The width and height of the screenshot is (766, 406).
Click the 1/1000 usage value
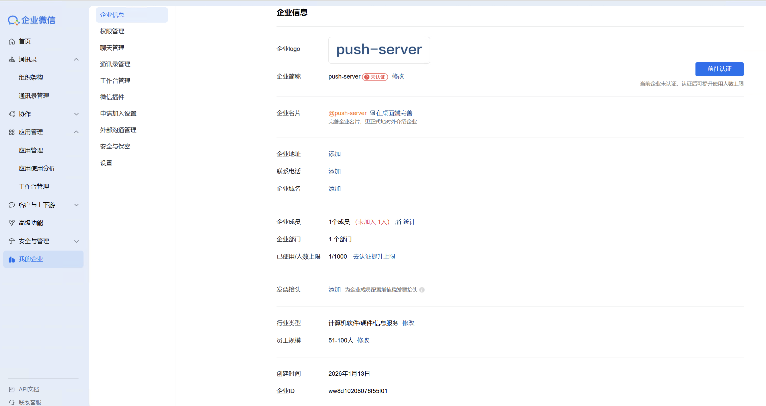[338, 257]
